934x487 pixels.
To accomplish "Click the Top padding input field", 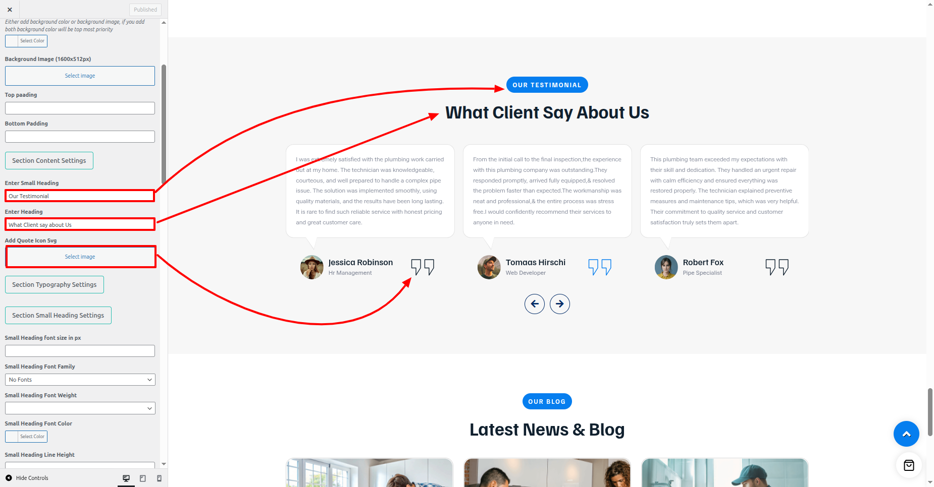I will pyautogui.click(x=80, y=108).
